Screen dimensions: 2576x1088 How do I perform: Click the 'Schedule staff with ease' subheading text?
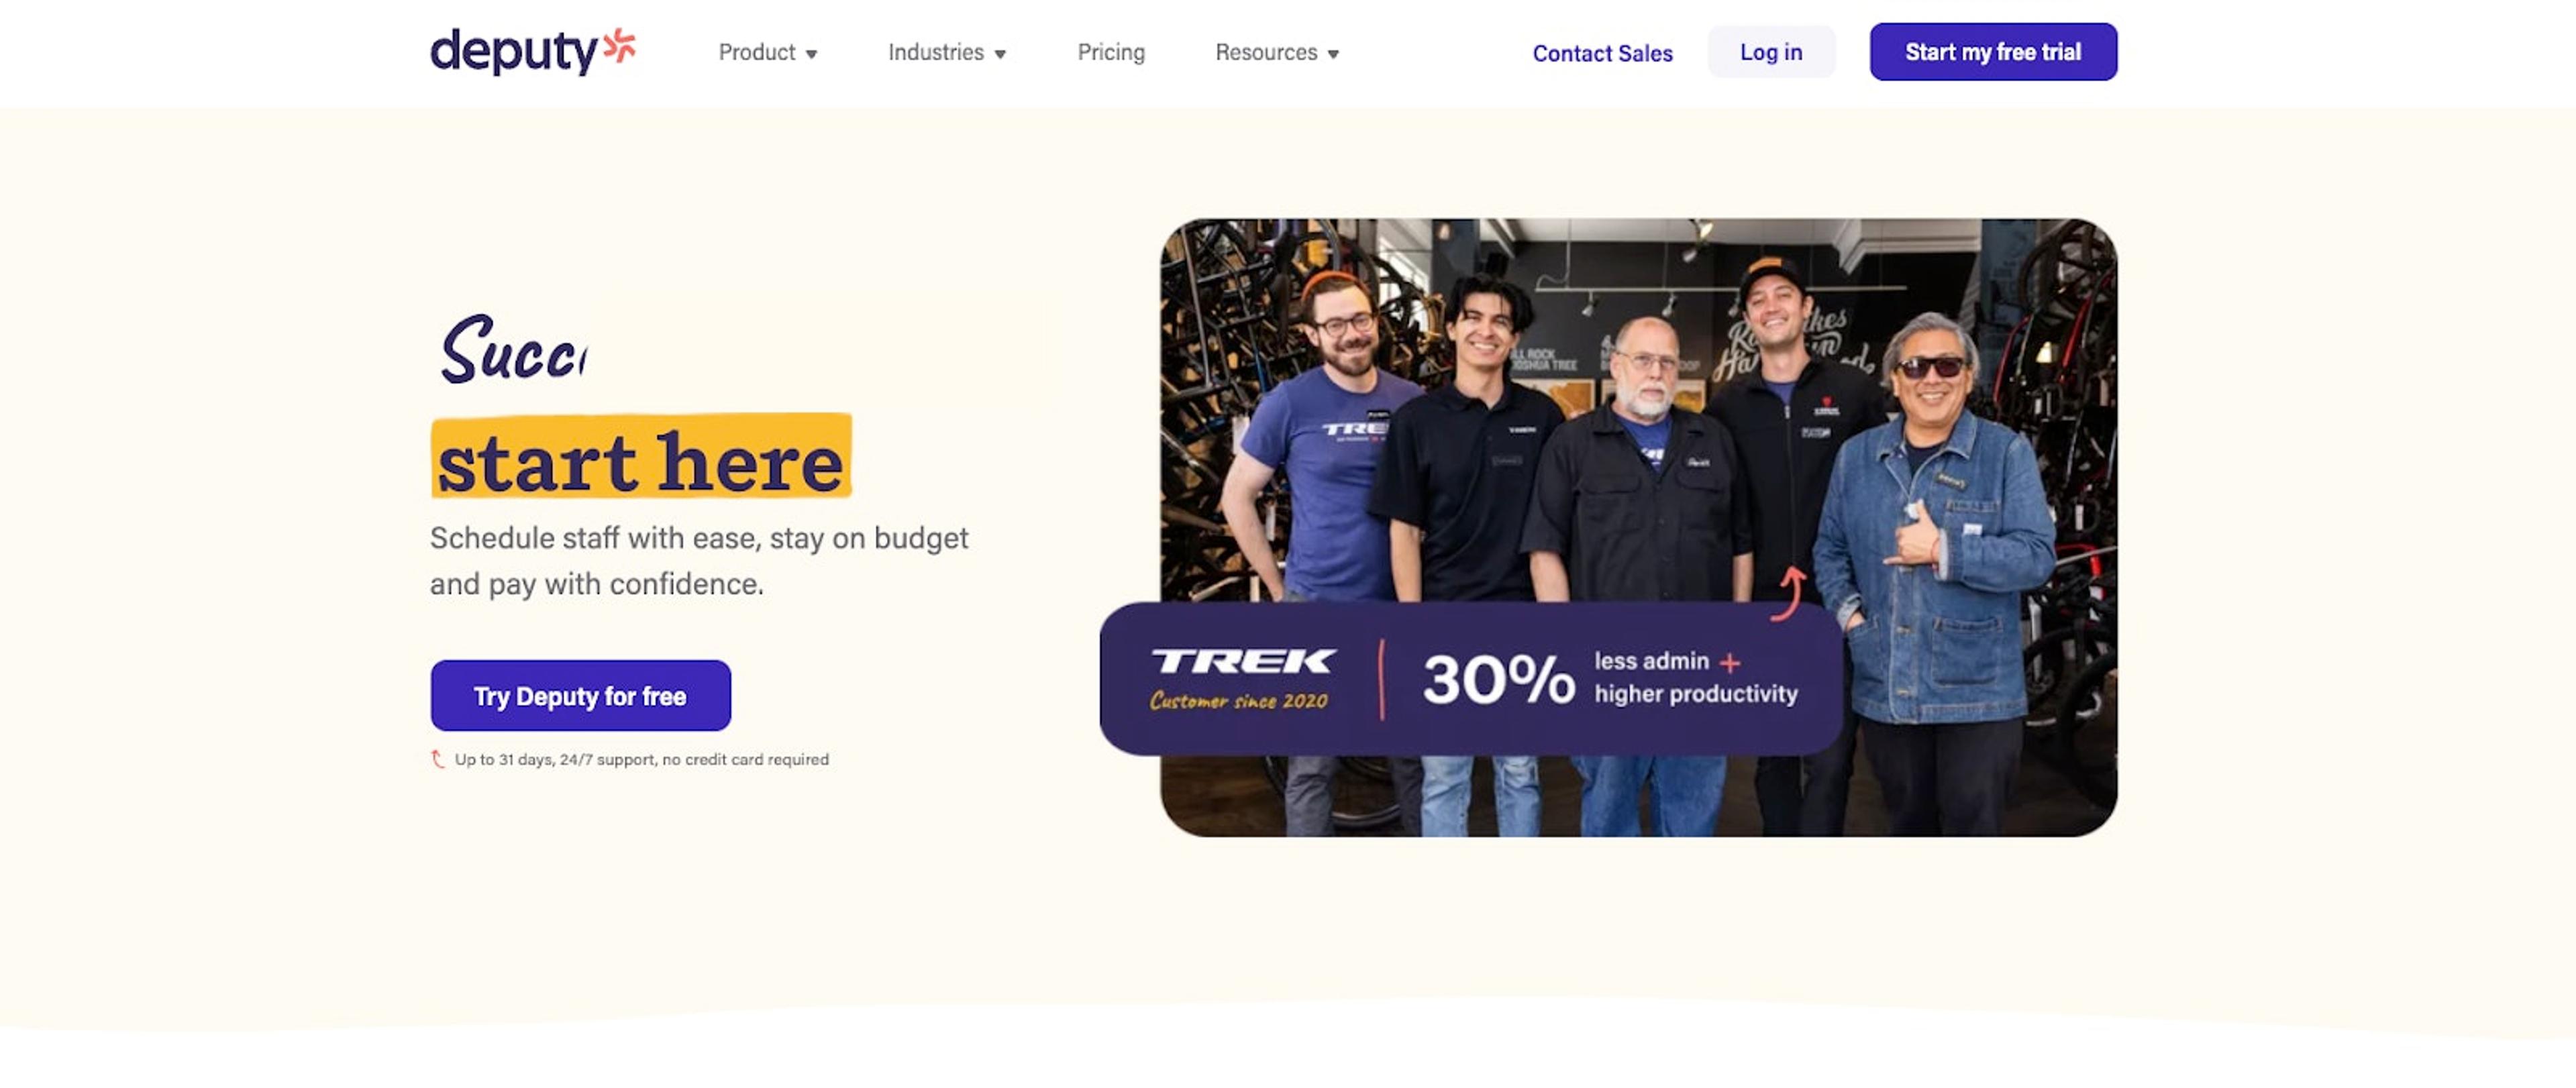699,561
